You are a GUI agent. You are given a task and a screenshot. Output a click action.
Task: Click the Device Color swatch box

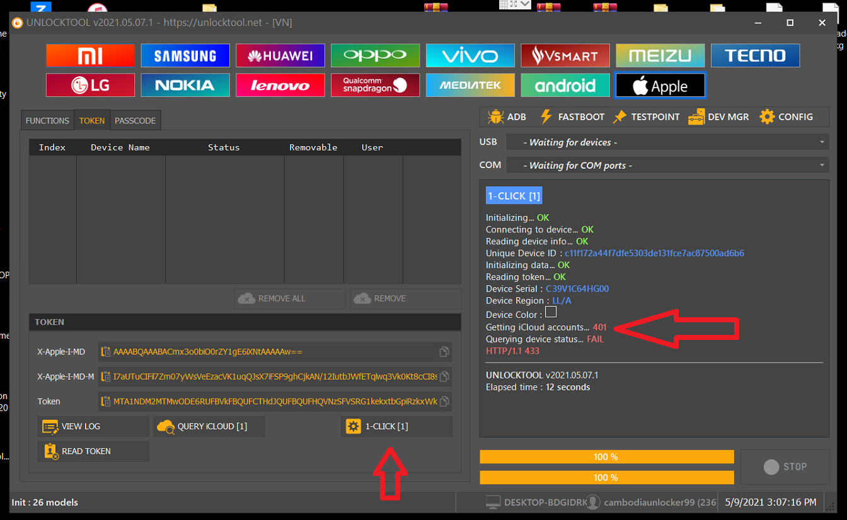(x=551, y=312)
